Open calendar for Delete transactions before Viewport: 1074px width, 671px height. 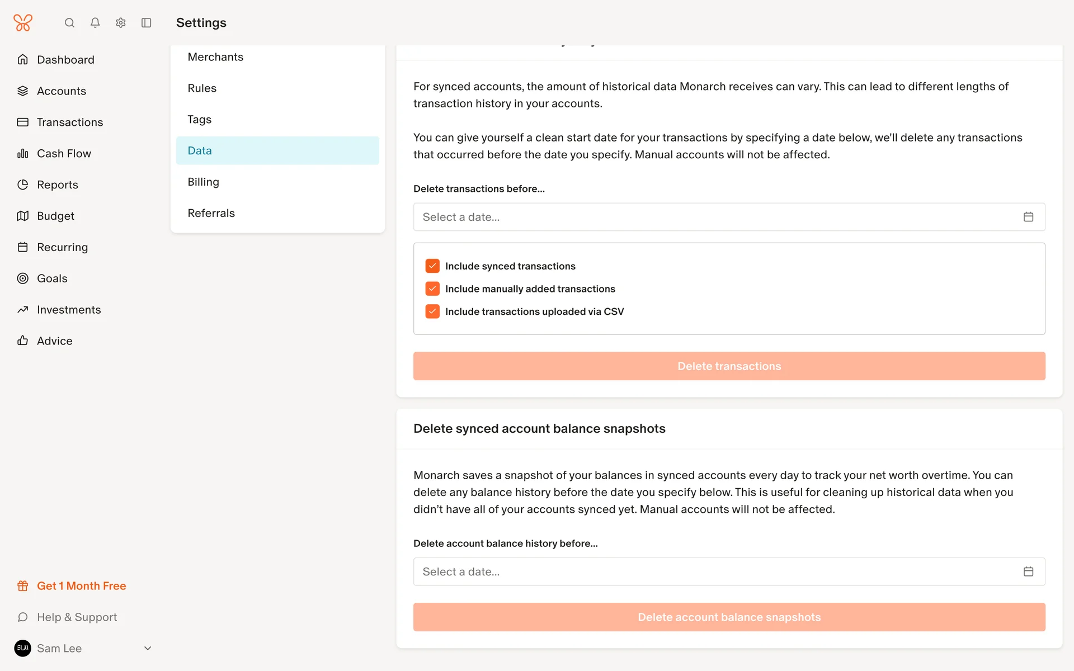(x=1028, y=217)
